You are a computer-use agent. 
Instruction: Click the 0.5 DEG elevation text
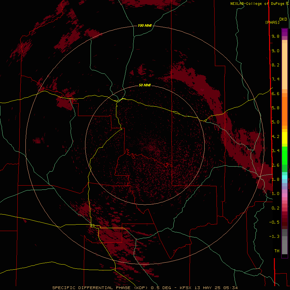coord(161,288)
